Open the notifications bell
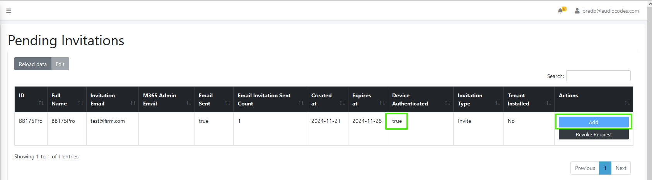 560,11
